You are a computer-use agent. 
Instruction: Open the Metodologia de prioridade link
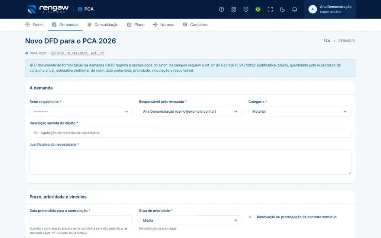pyautogui.click(x=157, y=229)
